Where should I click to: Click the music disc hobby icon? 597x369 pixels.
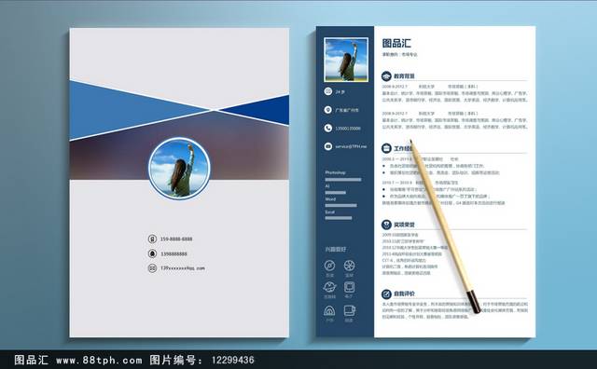coord(329,266)
